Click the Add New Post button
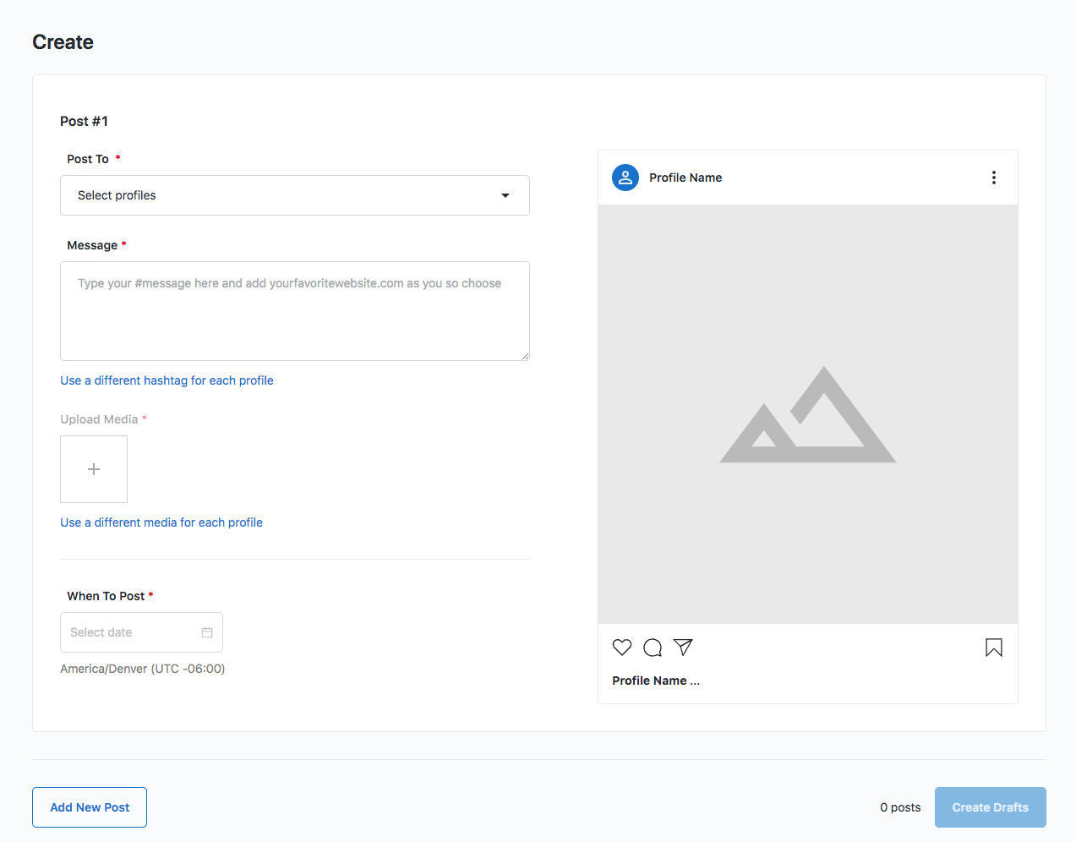This screenshot has height=842, width=1076. [x=90, y=807]
